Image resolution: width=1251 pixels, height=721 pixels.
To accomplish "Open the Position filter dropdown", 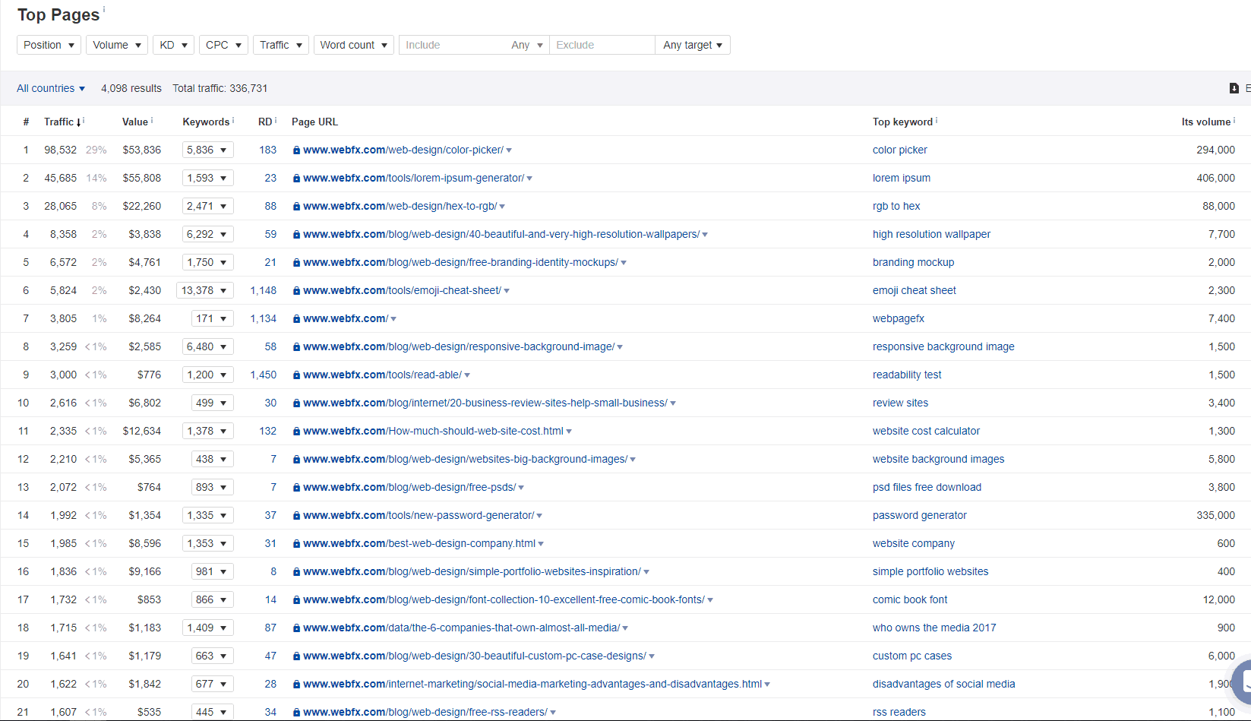I will pyautogui.click(x=48, y=44).
